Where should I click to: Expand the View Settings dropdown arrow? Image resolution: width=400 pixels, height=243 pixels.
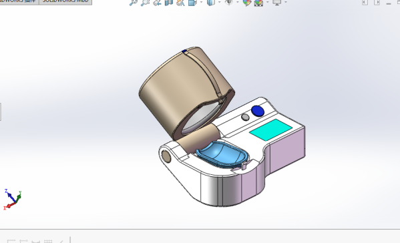(x=285, y=2)
